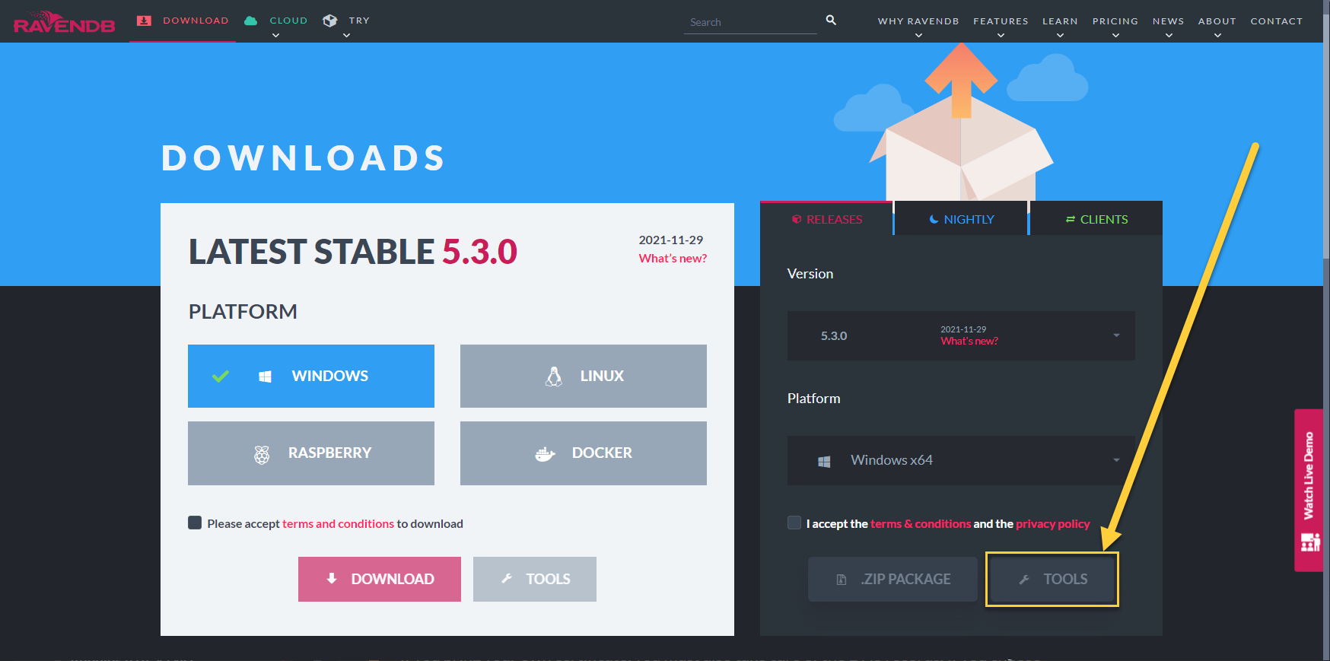Click the file icon on .ZIP PACKAGE
Image resolution: width=1330 pixels, height=661 pixels.
[842, 580]
